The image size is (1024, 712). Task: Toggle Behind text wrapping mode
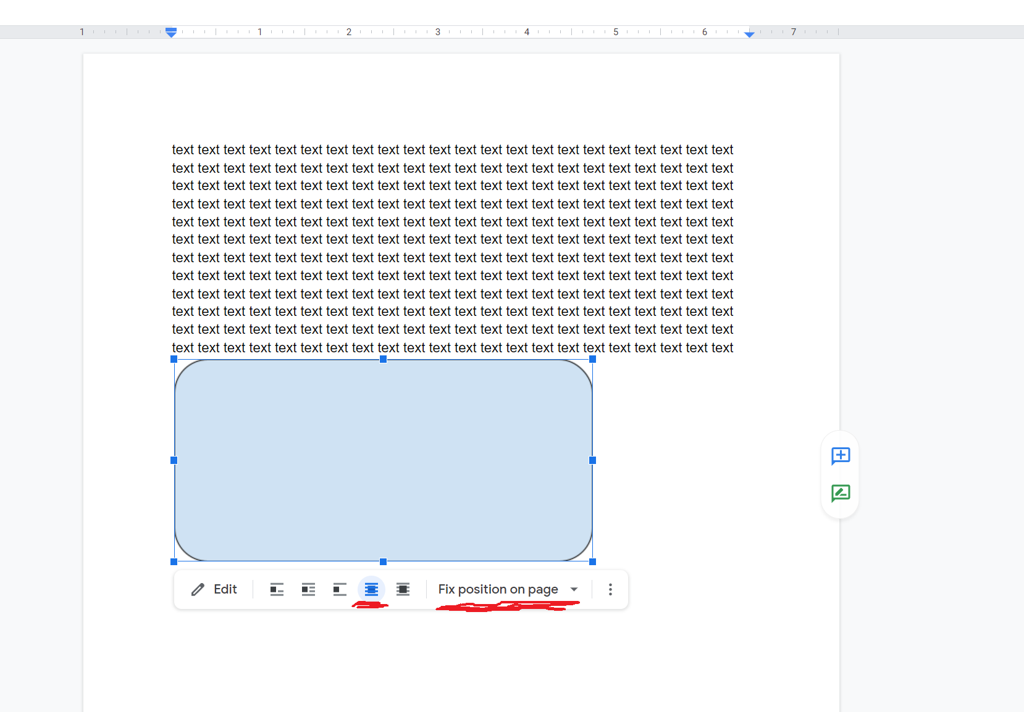[371, 589]
